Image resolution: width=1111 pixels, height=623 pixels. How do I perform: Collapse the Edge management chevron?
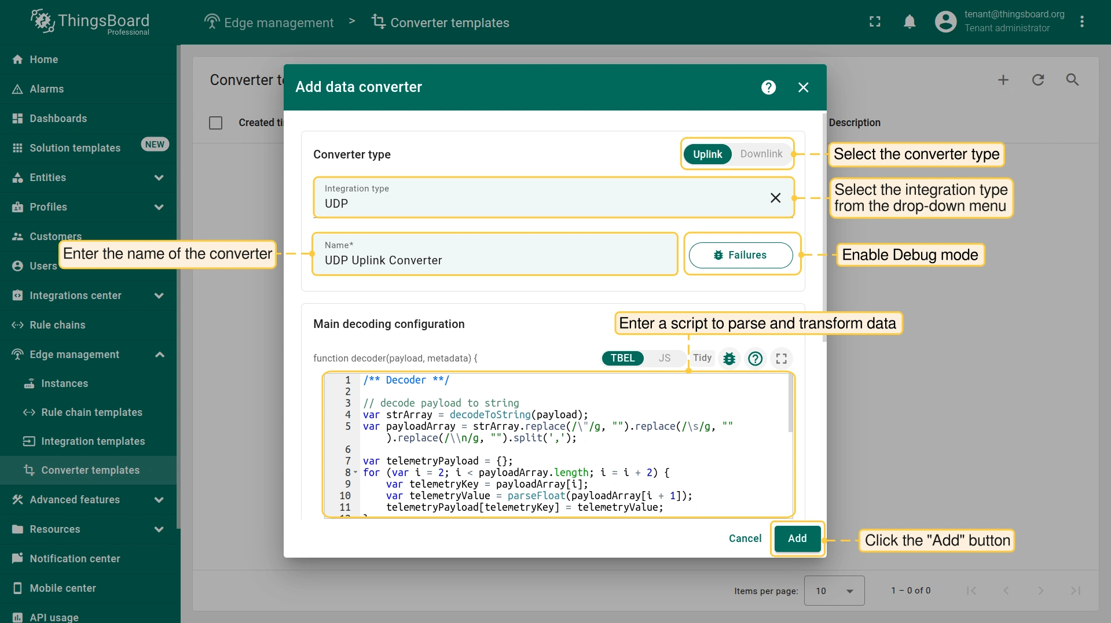click(159, 355)
